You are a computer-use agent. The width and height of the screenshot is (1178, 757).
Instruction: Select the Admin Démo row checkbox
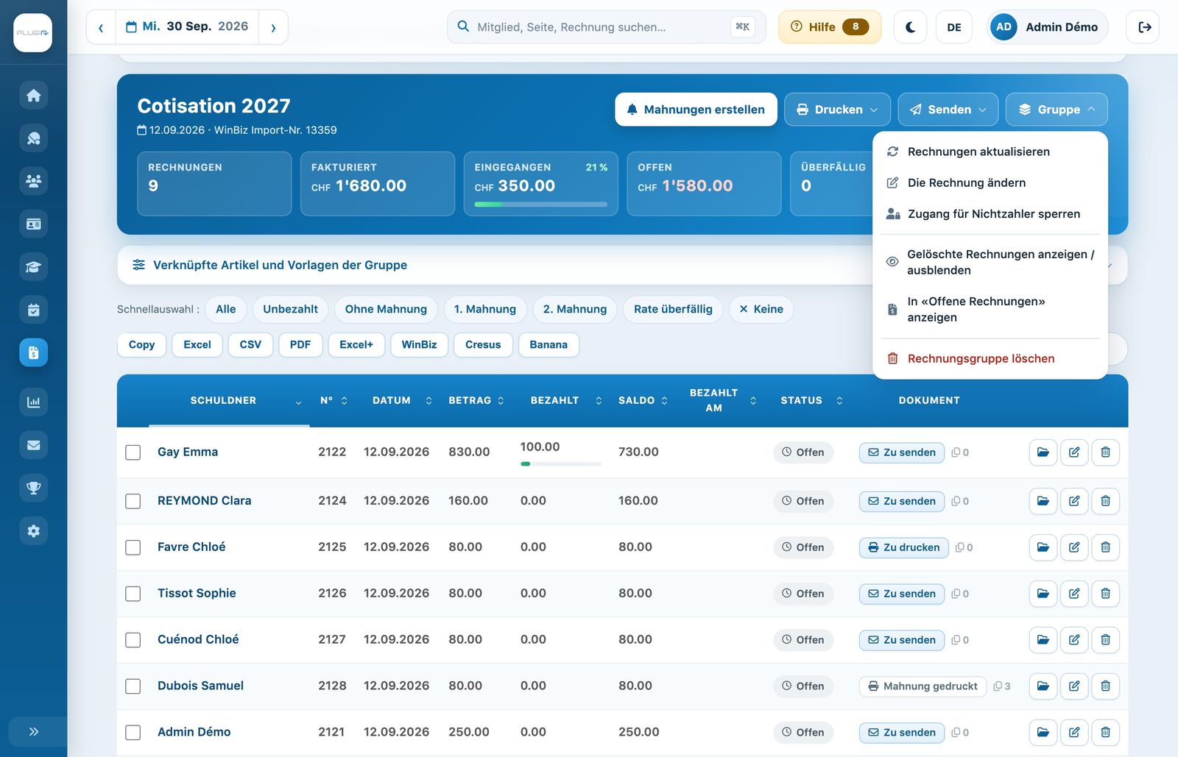(133, 733)
